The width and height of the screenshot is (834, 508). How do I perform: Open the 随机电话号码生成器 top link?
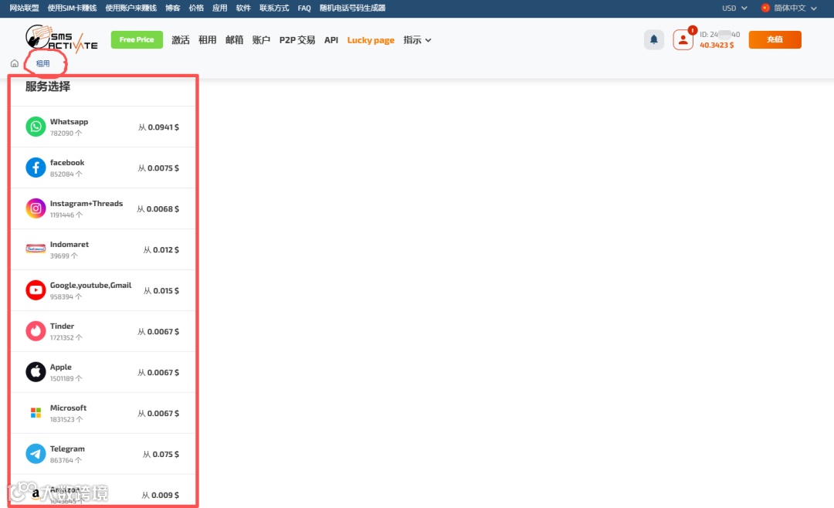[x=353, y=8]
